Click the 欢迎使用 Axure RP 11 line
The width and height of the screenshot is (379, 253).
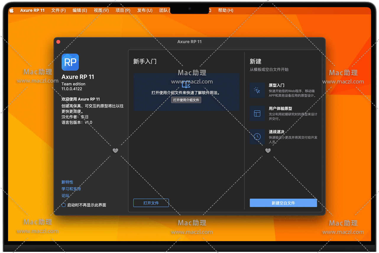pos(81,99)
